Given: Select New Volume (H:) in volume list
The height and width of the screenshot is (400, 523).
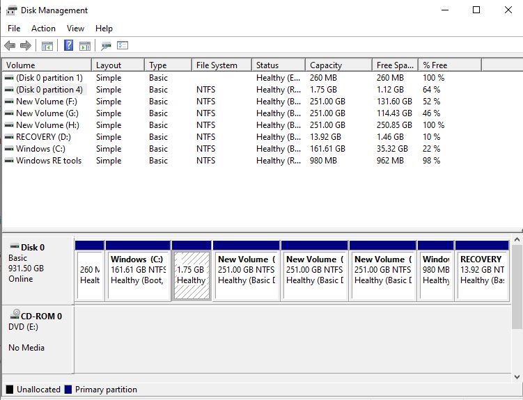Looking at the screenshot, I should pos(47,125).
